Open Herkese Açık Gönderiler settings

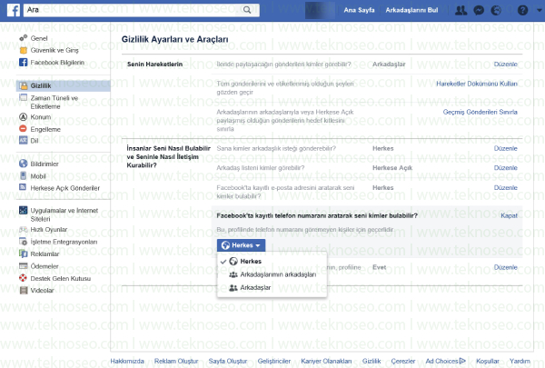pyautogui.click(x=65, y=188)
